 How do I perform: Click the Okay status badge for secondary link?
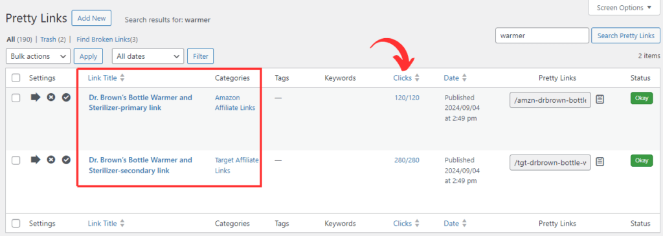click(642, 160)
